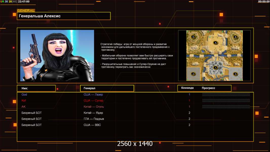Click the ГЛА — Подрыв general entry
Screen dimensions: 270x152
[94, 119]
